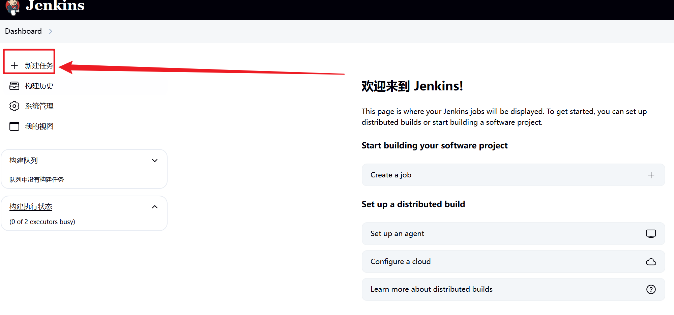This screenshot has width=674, height=315.
Task: Click the monitor icon on Set up an agent
Action: (651, 234)
